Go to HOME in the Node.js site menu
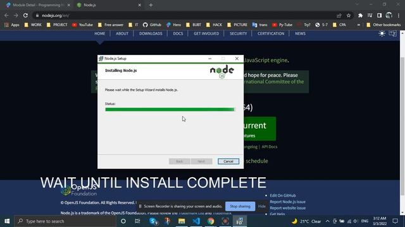Screen dimensions: 405x227 (x=100, y=33)
